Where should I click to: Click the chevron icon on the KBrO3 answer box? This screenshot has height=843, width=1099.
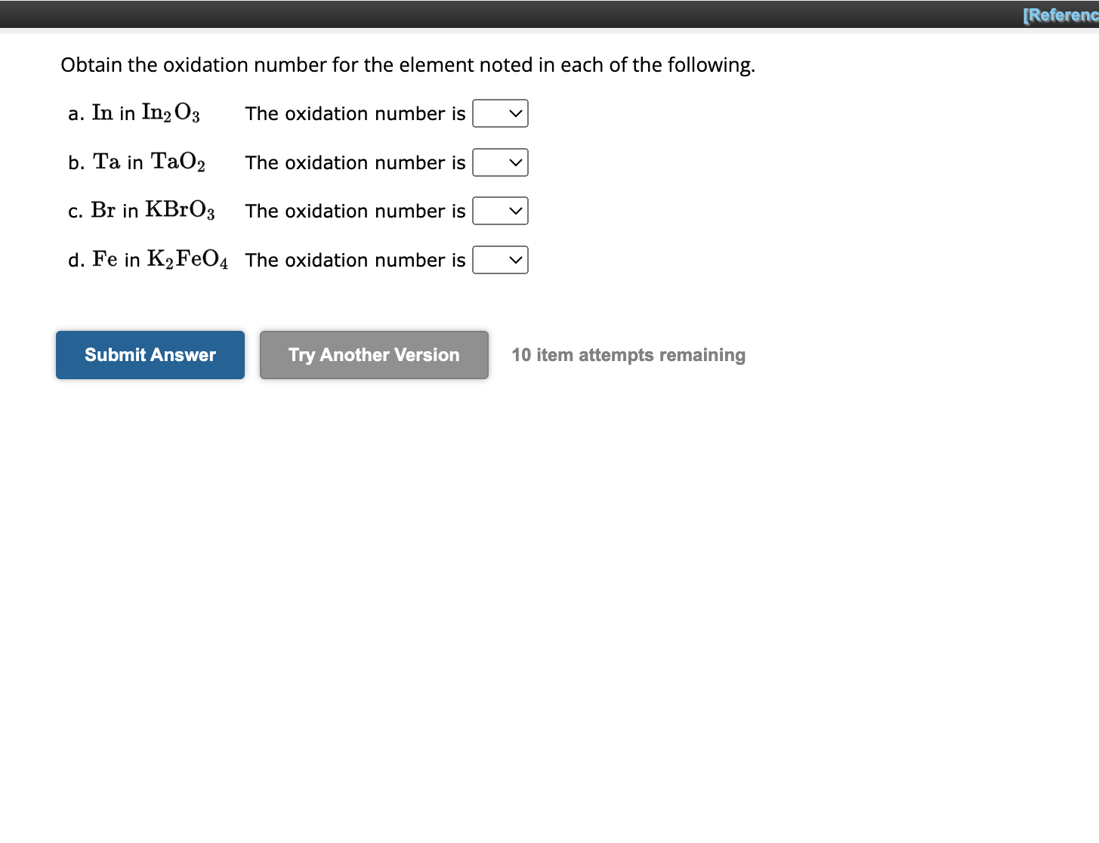click(x=515, y=211)
